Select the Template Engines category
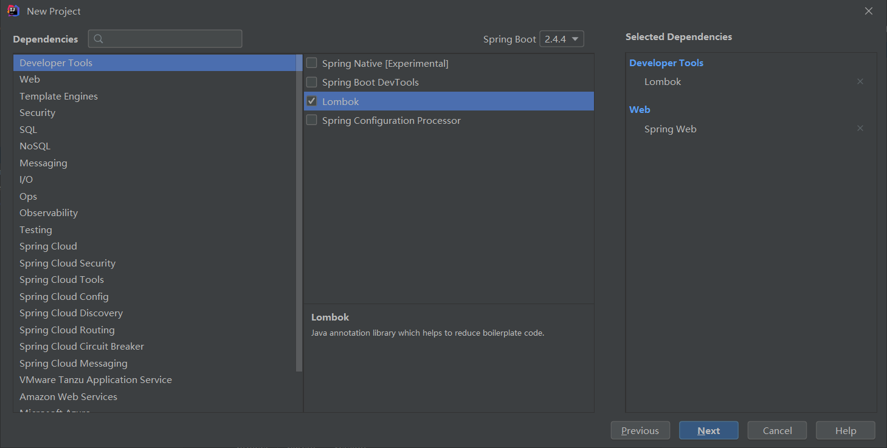The height and width of the screenshot is (448, 887). pos(58,96)
